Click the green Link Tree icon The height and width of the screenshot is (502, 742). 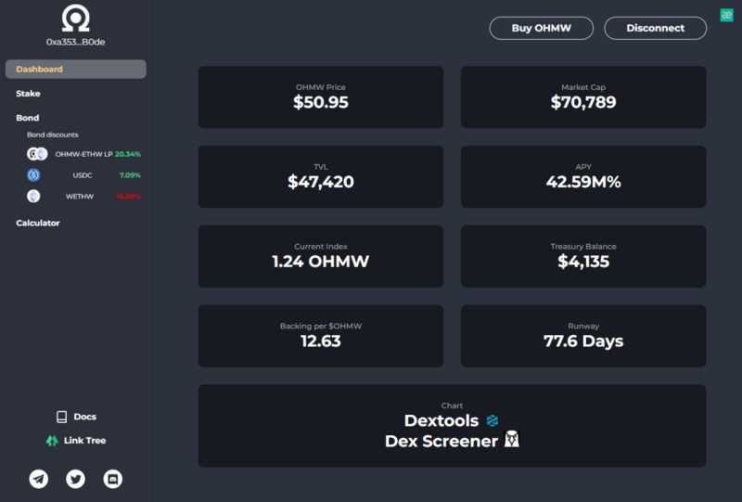(x=52, y=441)
